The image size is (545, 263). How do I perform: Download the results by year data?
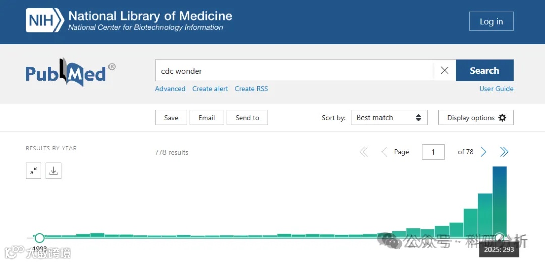point(53,171)
